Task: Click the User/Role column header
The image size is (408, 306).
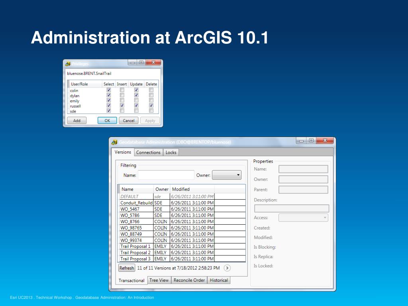Action: [86, 84]
